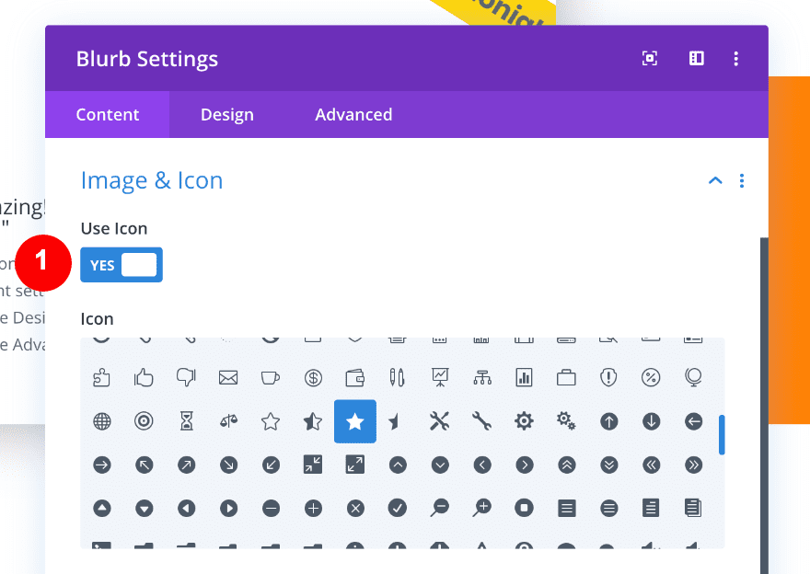Select the envelope icon

pyautogui.click(x=228, y=377)
